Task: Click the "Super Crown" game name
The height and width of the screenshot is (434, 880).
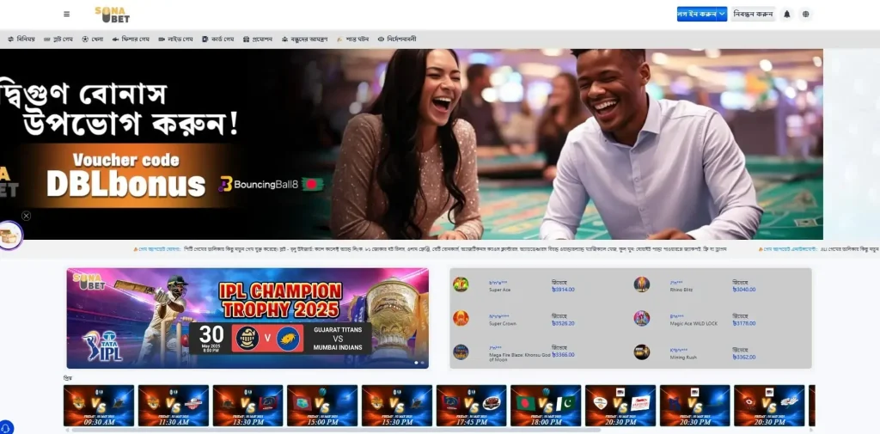Action: [x=502, y=323]
